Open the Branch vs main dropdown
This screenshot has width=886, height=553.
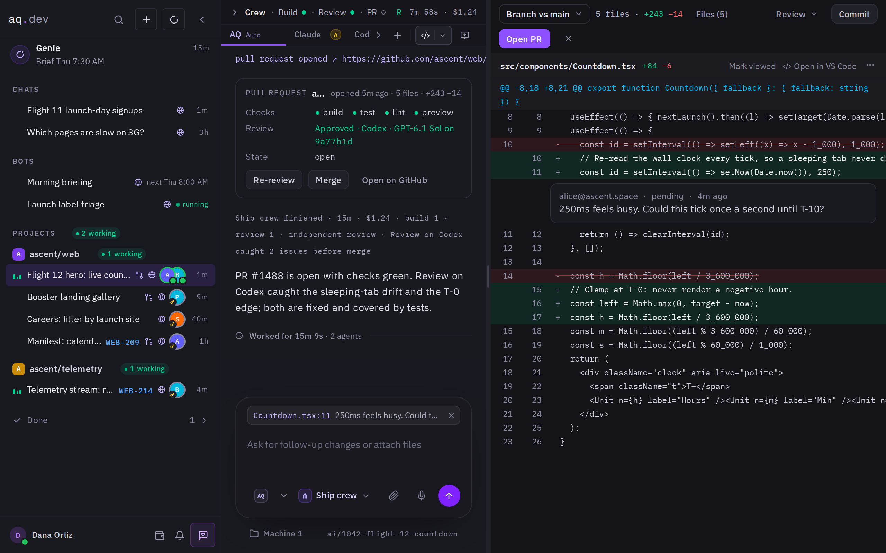pyautogui.click(x=544, y=14)
